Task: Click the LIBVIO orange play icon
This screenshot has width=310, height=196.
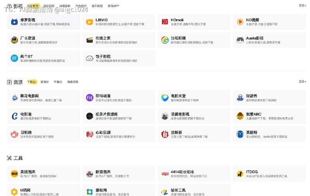Action: click(90, 22)
